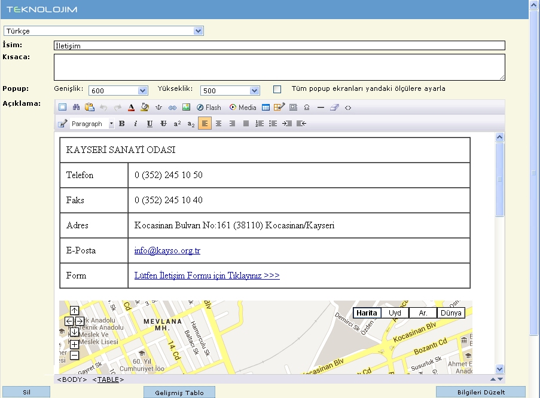540x398 pixels.
Task: Insert a Media object
Action: tap(243, 108)
